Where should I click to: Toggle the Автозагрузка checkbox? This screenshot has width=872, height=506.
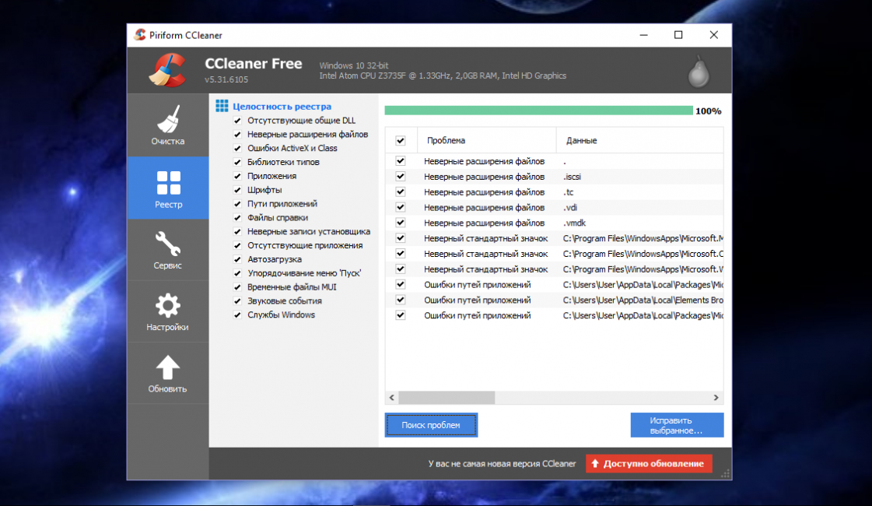[237, 259]
